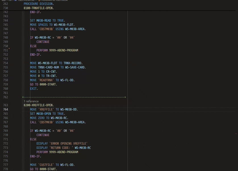Click GO TO 0000-START on line 778
This screenshot has height=171, width=238.
click(43, 169)
